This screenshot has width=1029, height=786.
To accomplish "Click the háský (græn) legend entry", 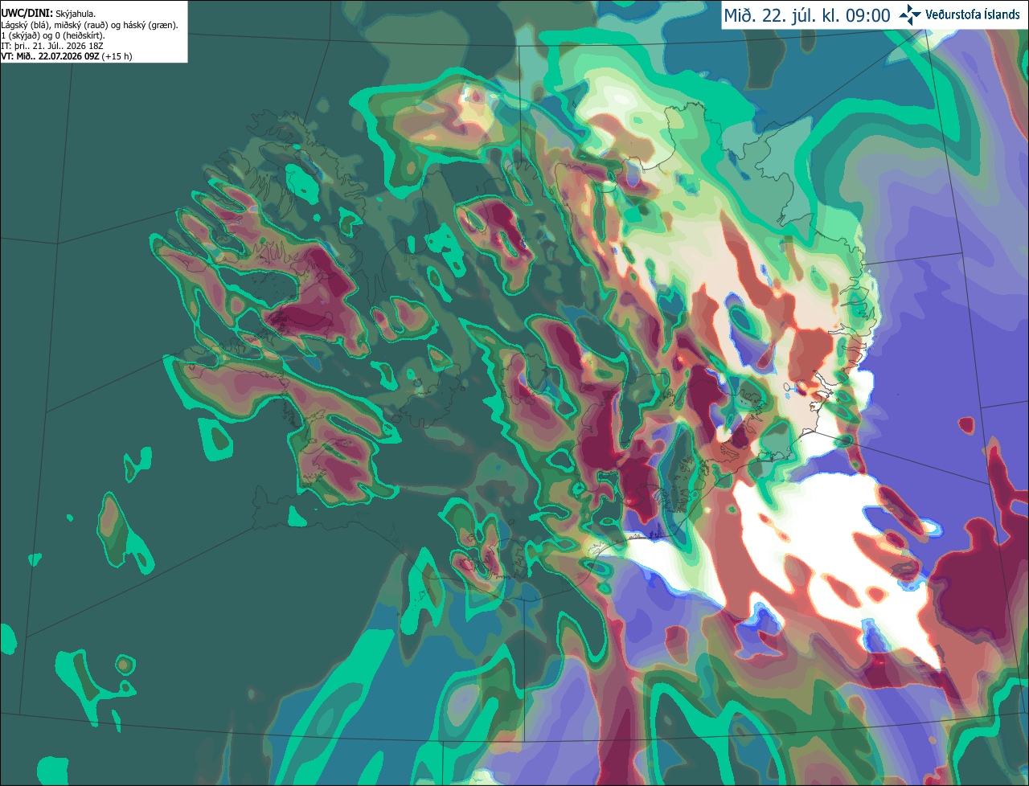I will pyautogui.click(x=151, y=25).
